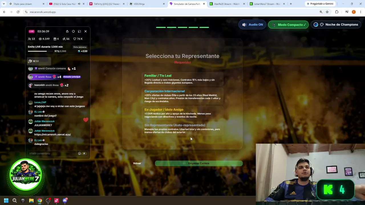Screen dimensions: 365x205
Task: Click the green K 4 counter overlay
Action: point(335,190)
